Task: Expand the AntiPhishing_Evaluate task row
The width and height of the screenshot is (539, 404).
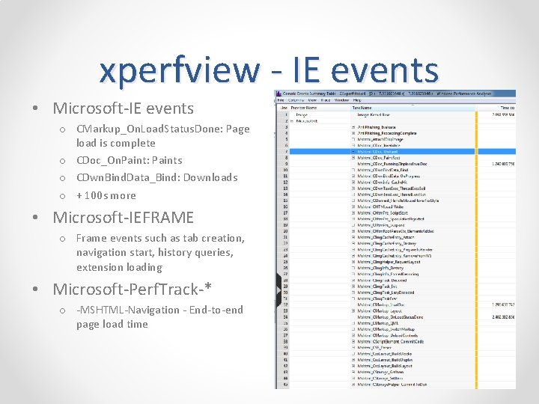Action: tap(353, 127)
